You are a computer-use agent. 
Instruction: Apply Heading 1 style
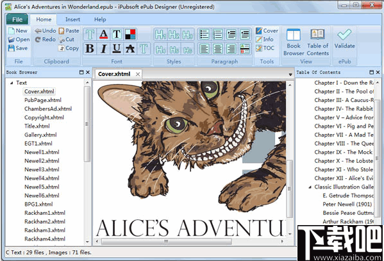click(160, 35)
